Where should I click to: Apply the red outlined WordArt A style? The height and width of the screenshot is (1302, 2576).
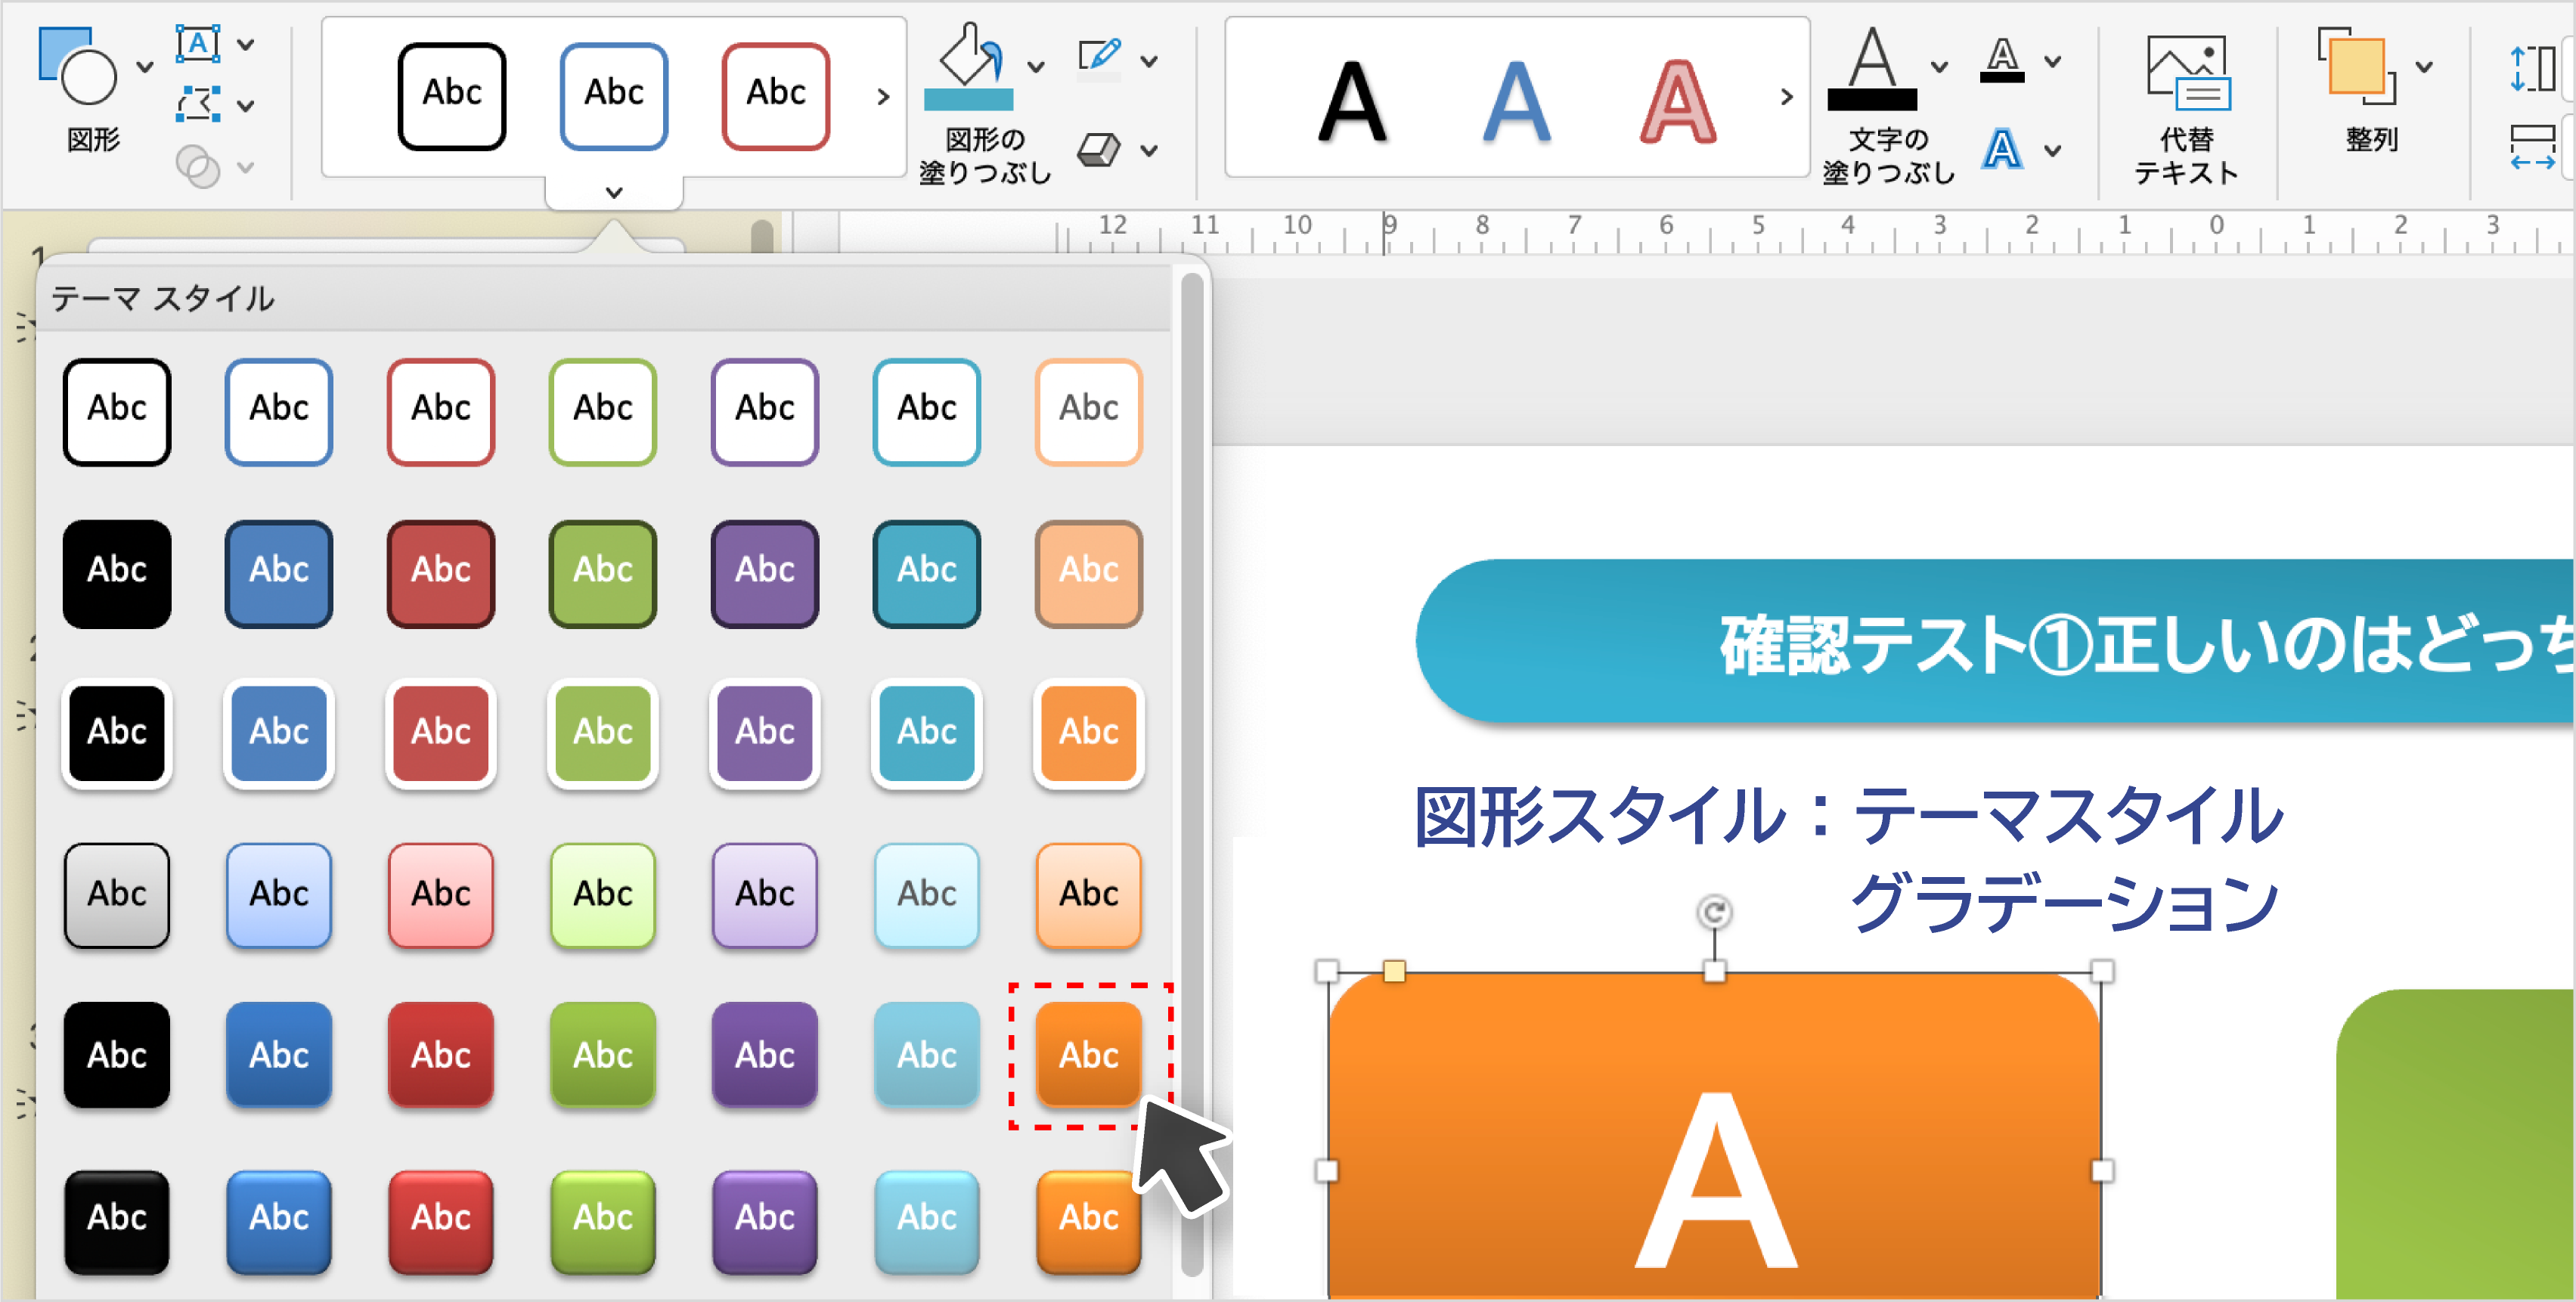click(x=1677, y=100)
